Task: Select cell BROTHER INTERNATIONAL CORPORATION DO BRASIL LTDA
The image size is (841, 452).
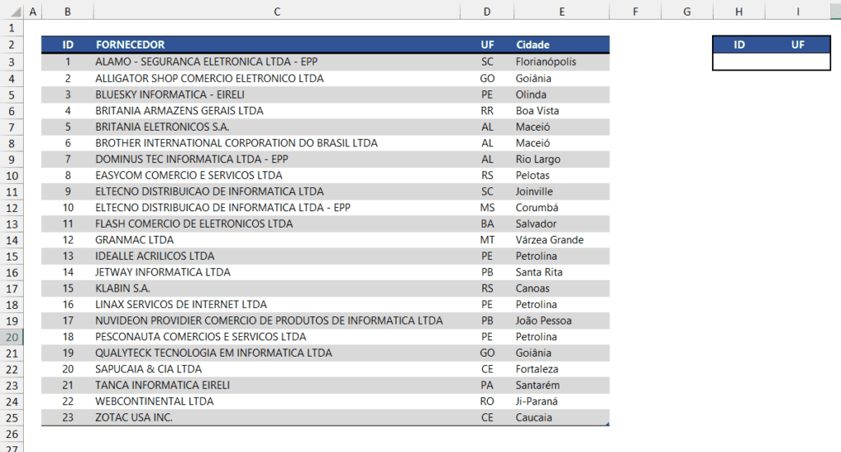Action: (x=277, y=143)
